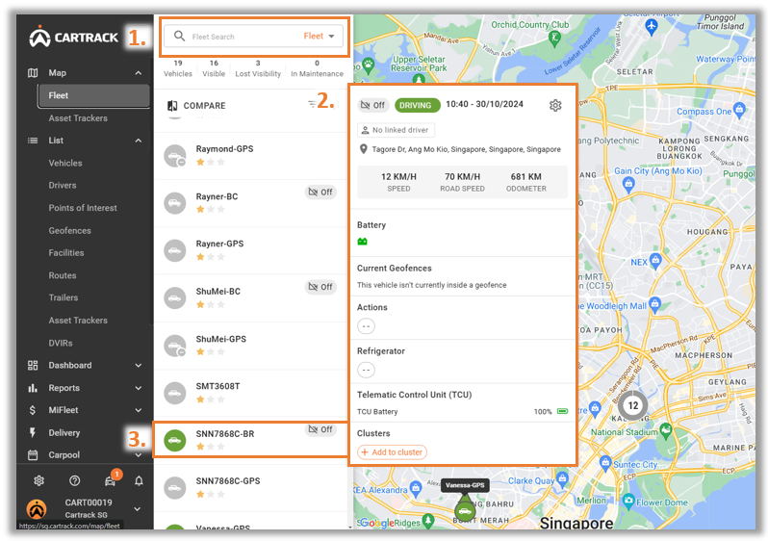Screen dimensions: 768x541
Task: Click Raymond-GPS star rating
Action: 210,162
